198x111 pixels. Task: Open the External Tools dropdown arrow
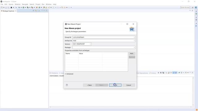(34, 7)
